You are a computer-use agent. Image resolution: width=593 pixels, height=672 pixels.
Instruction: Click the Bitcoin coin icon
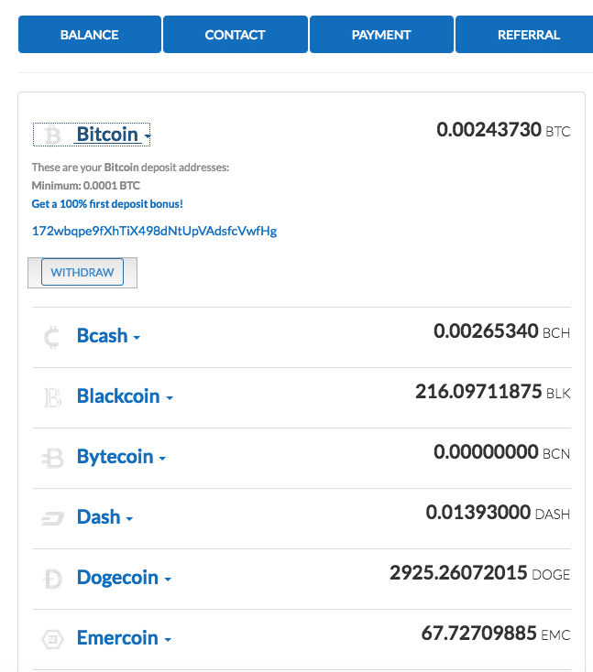tap(53, 135)
